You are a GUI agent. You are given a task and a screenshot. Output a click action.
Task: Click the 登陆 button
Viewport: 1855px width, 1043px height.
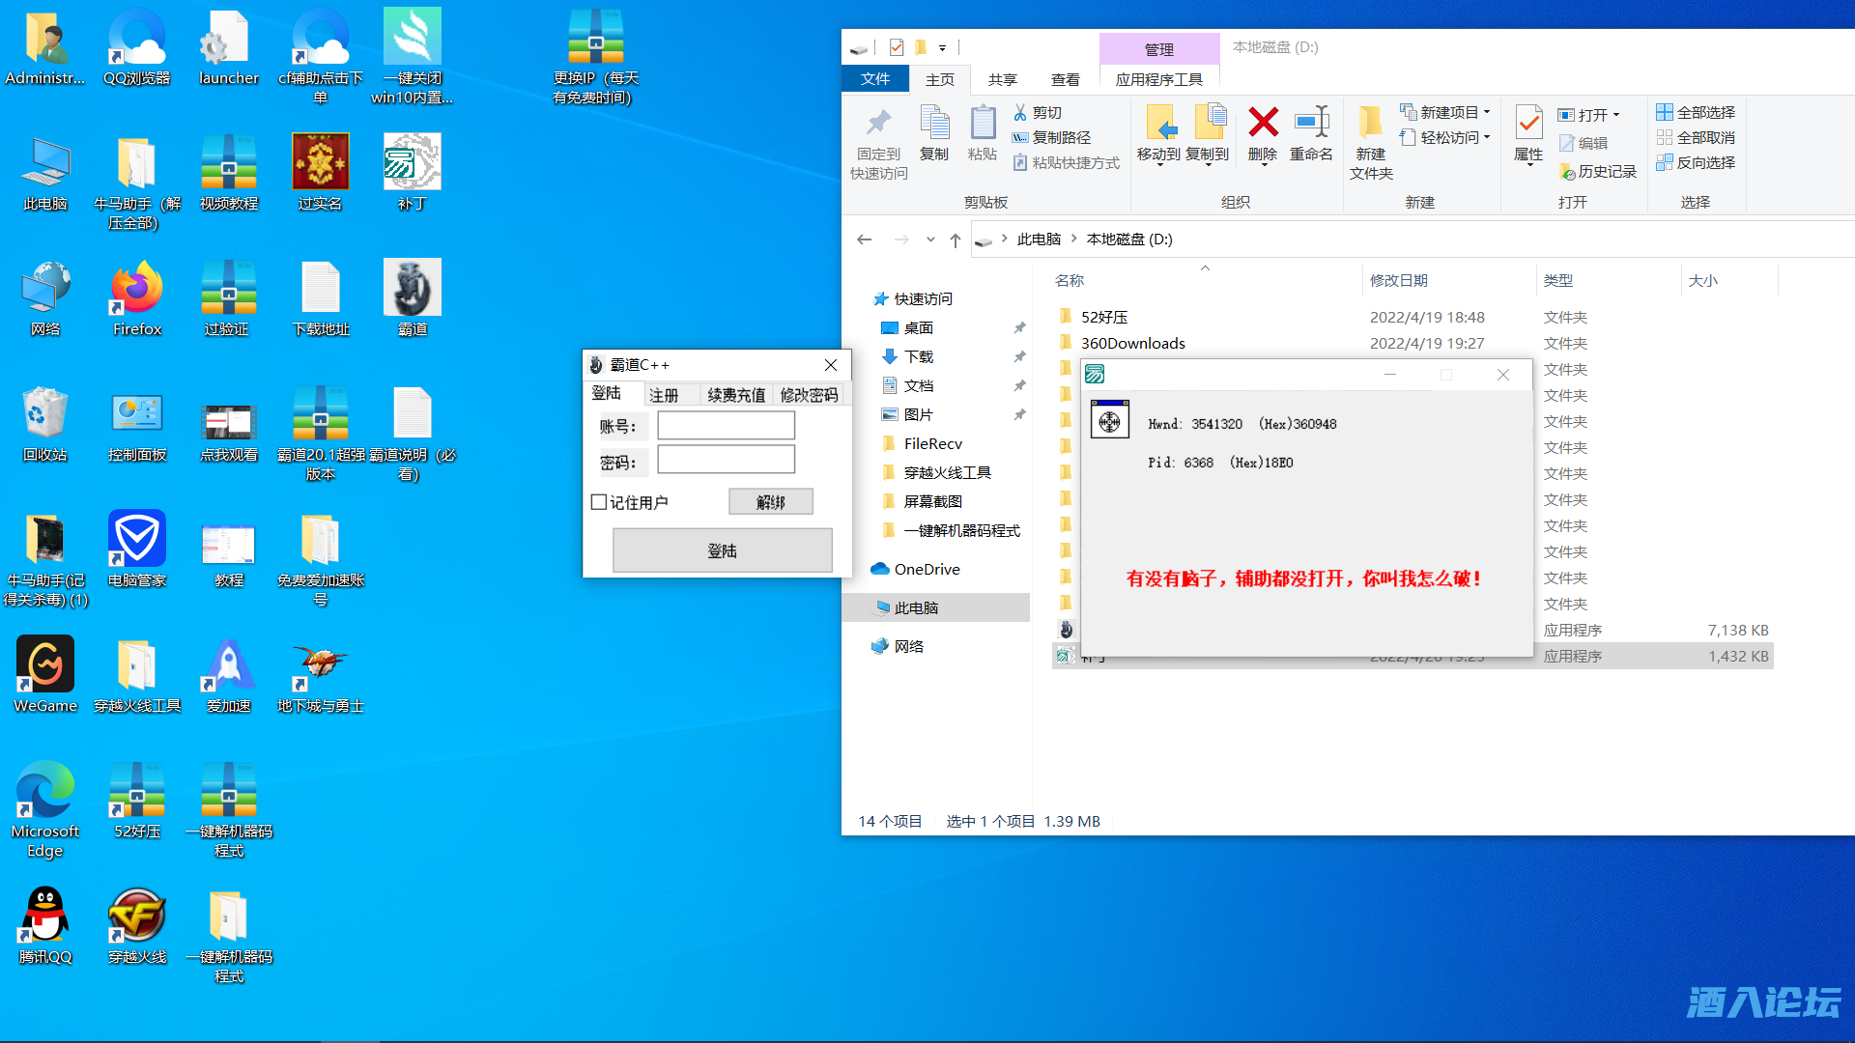pyautogui.click(x=723, y=550)
